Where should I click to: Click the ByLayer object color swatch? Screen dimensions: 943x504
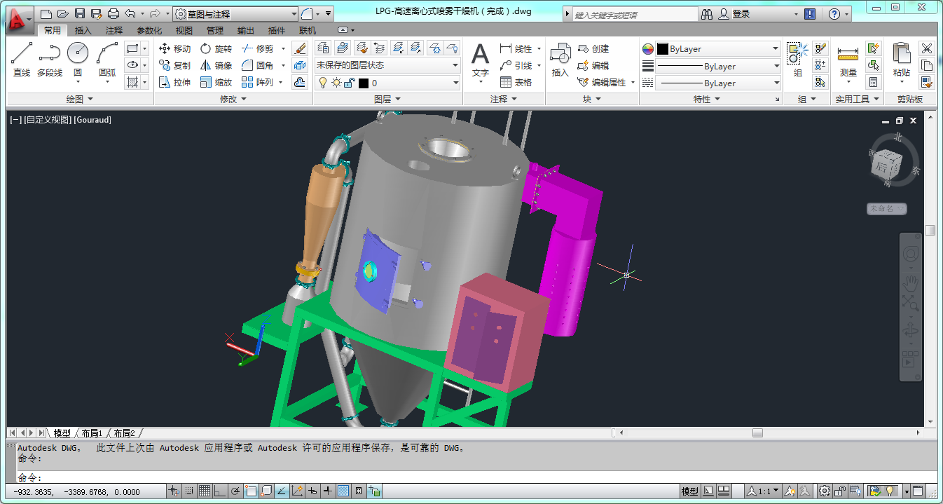[662, 49]
